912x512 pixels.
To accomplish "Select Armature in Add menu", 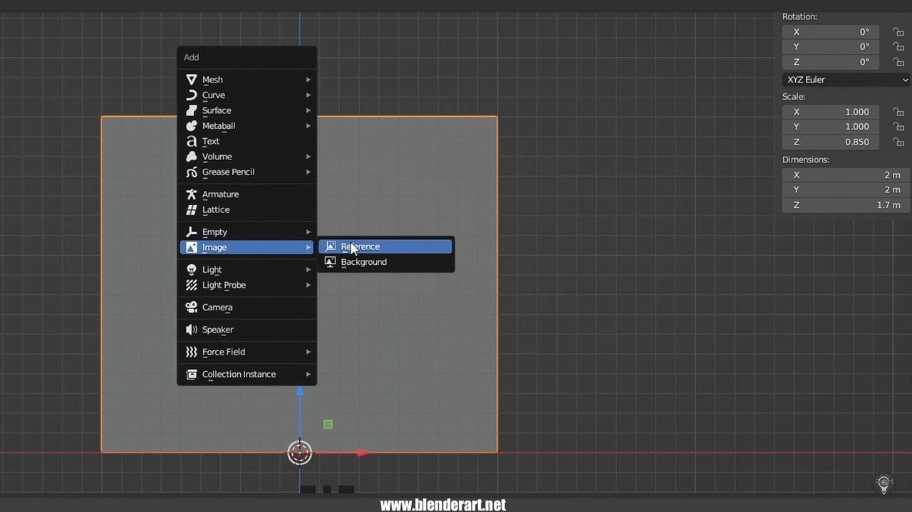I will pos(247,194).
